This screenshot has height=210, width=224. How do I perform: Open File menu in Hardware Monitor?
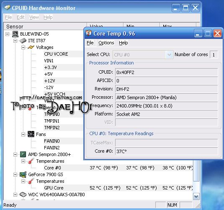click(8, 17)
